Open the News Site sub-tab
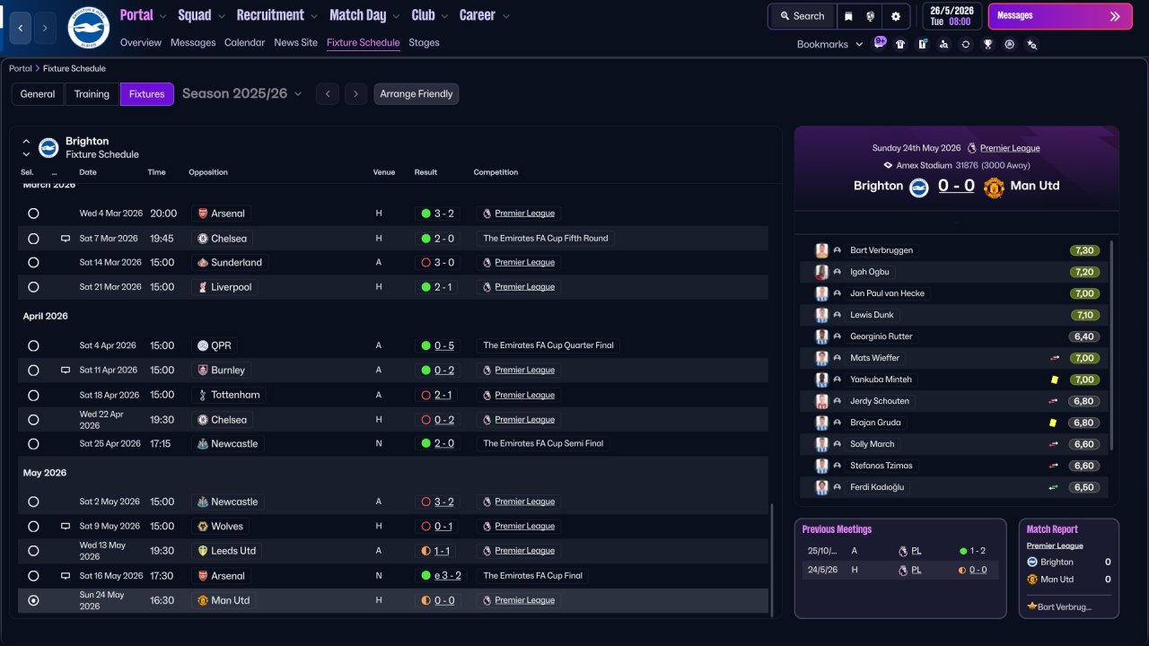Screen dimensions: 1149x646 pos(296,42)
